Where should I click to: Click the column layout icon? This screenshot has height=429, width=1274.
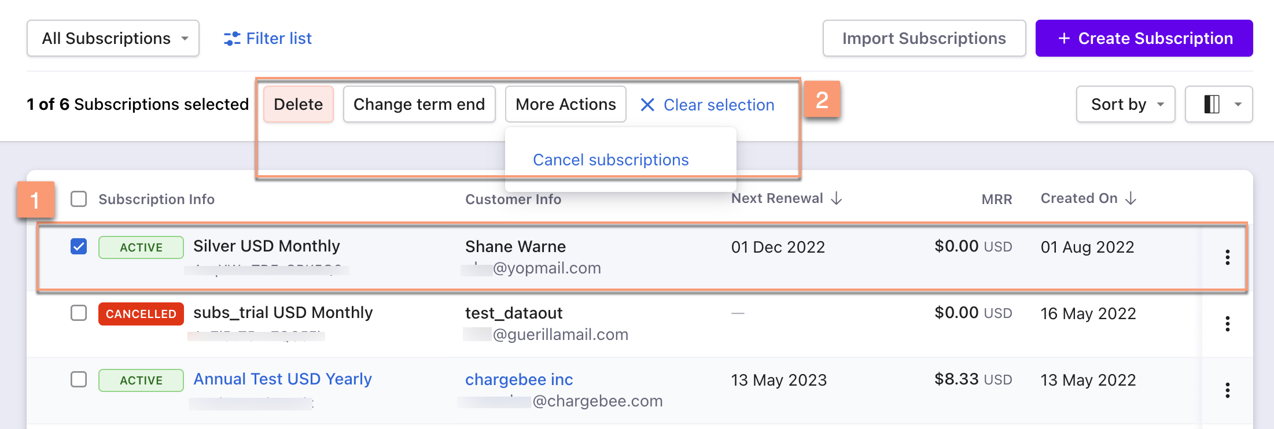point(1212,105)
